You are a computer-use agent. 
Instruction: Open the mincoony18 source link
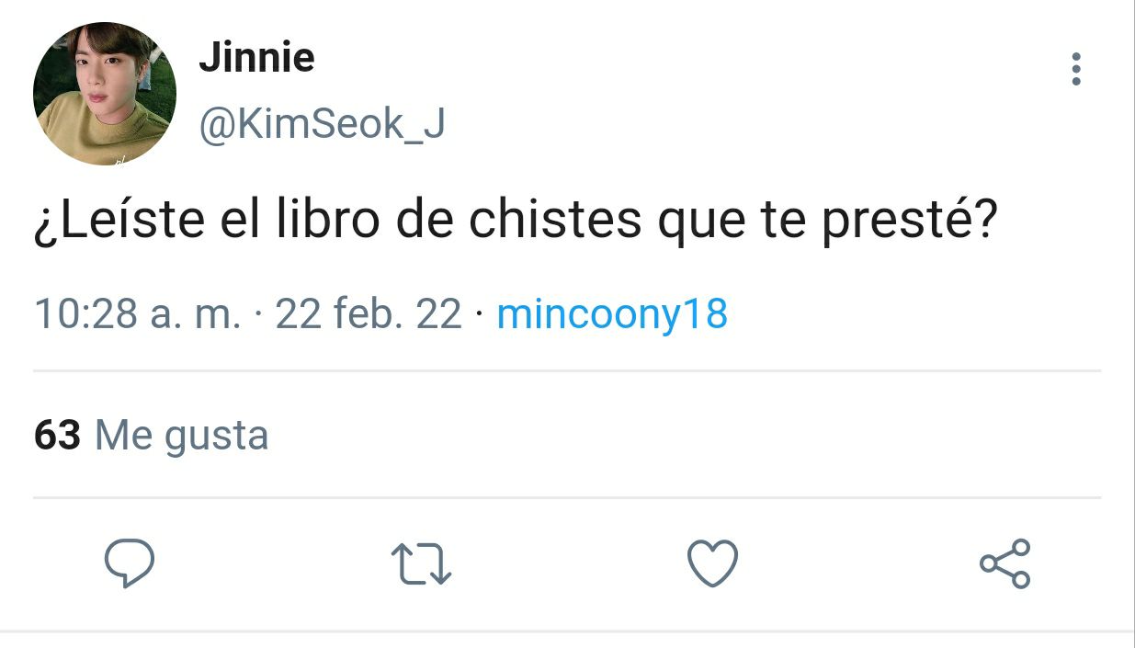[x=612, y=314]
